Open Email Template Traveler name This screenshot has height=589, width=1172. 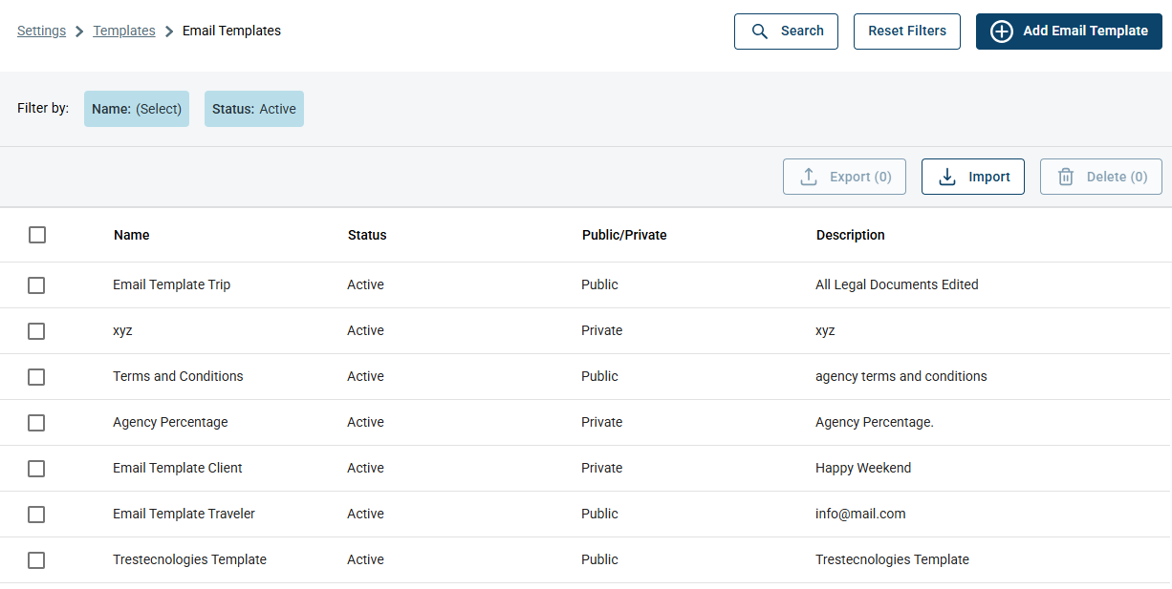coord(184,514)
